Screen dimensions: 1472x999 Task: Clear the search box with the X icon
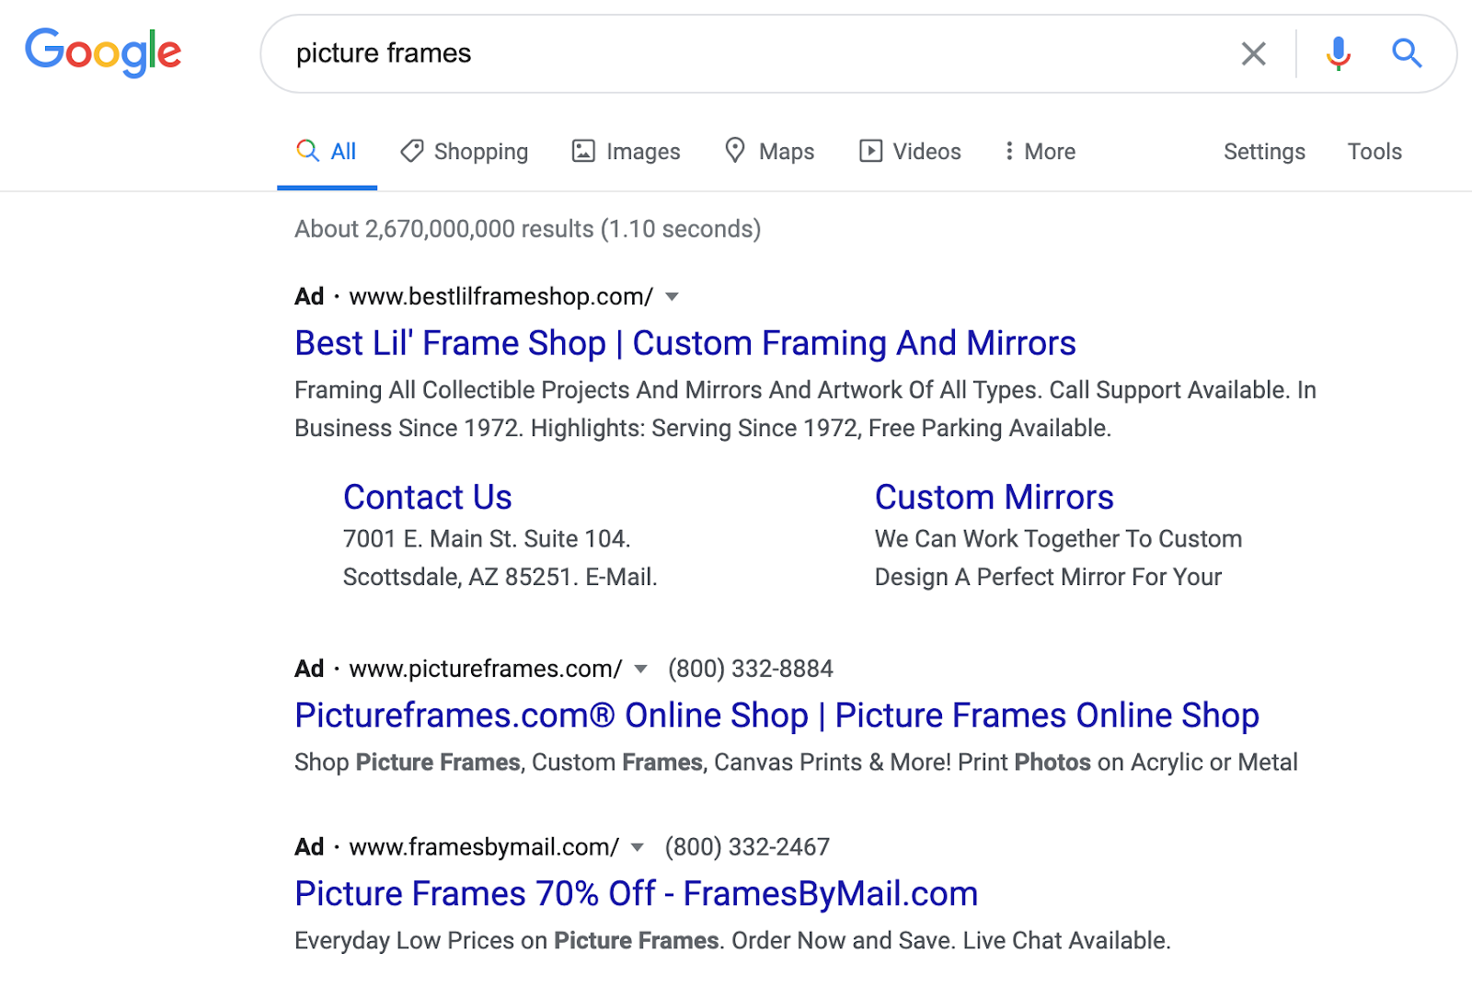(x=1253, y=53)
